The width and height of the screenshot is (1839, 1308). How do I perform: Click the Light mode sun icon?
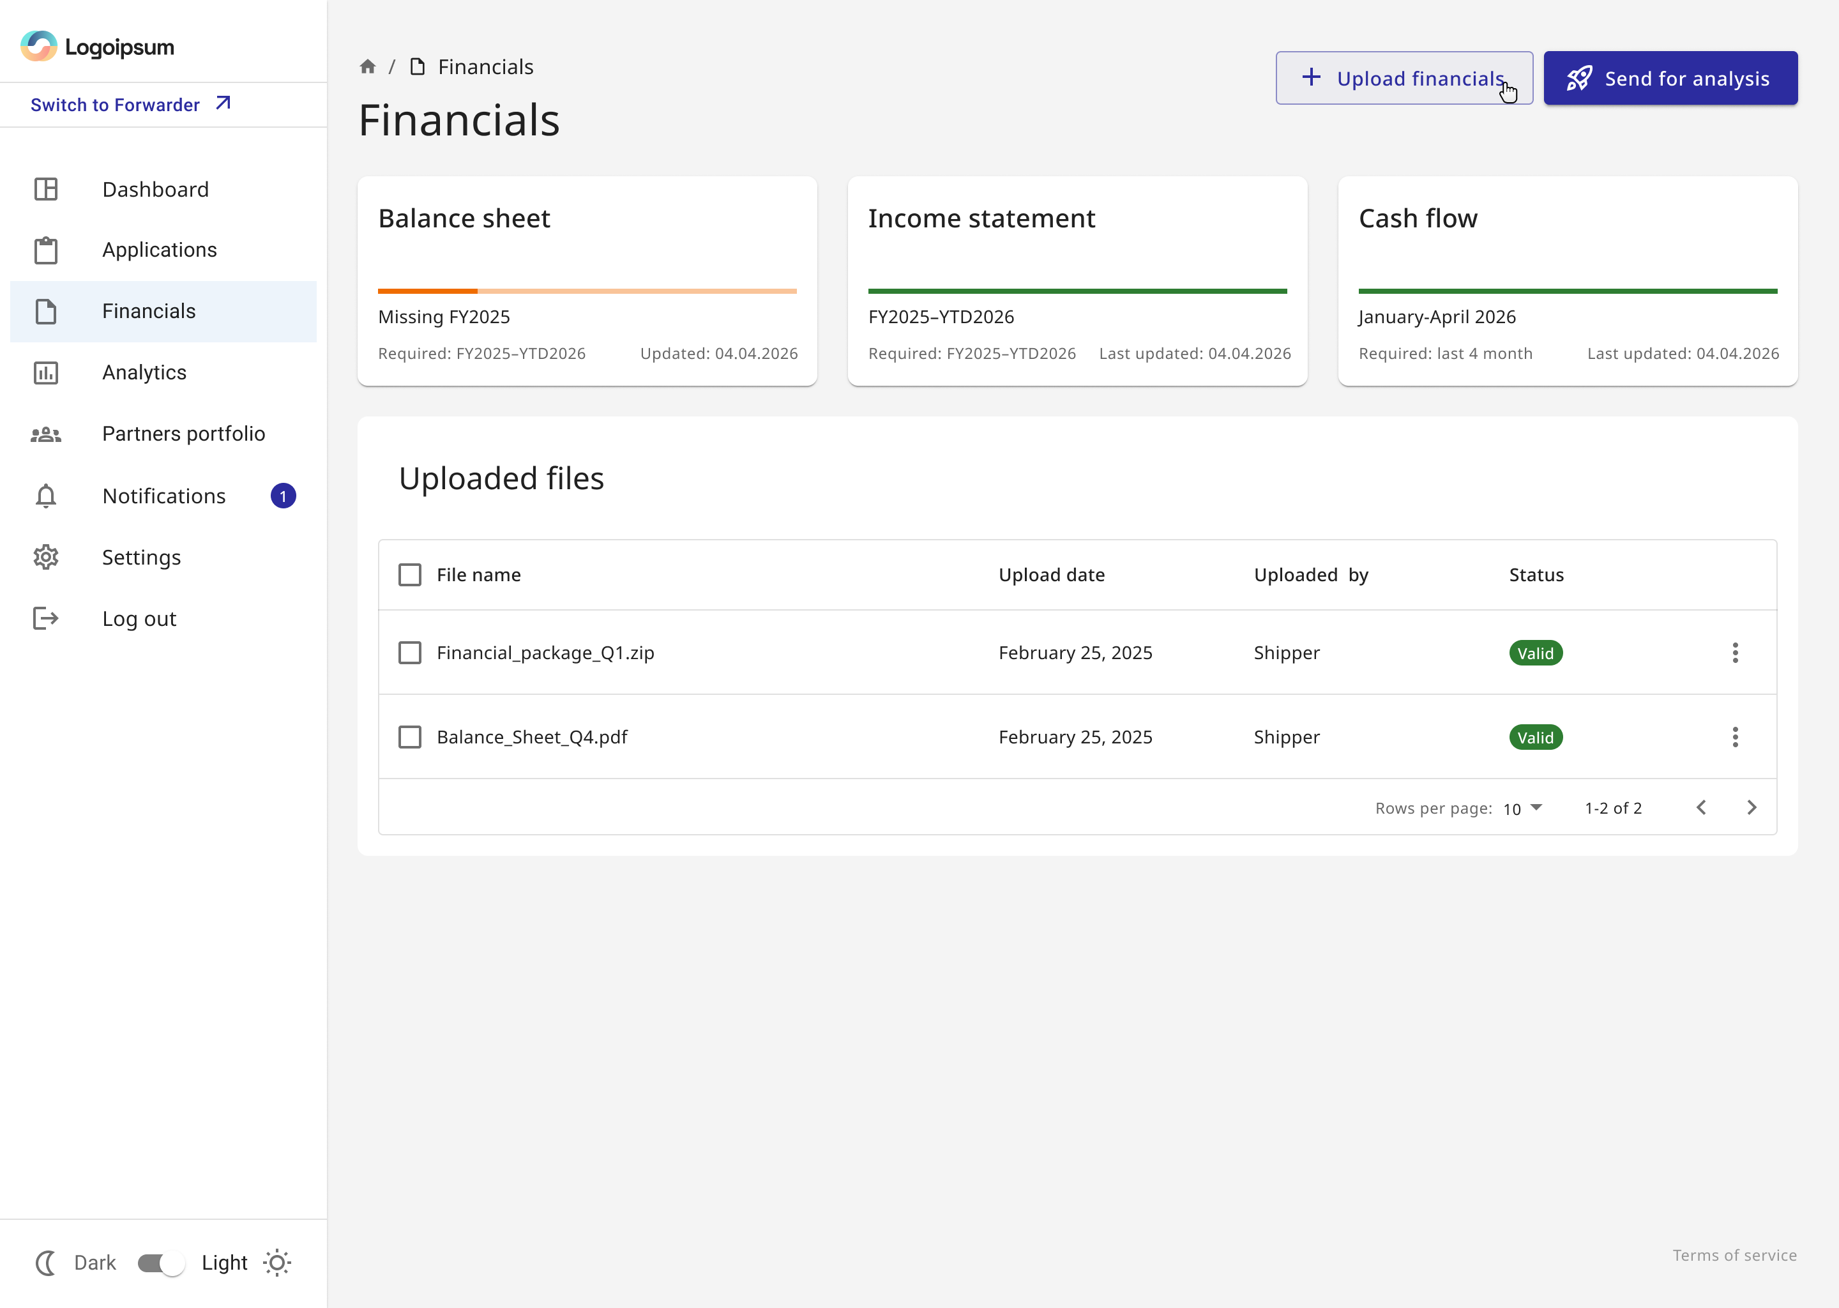coord(277,1262)
